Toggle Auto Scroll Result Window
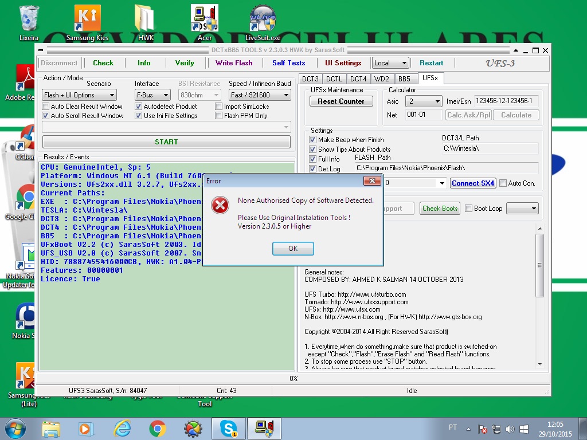587x440 pixels. click(46, 116)
